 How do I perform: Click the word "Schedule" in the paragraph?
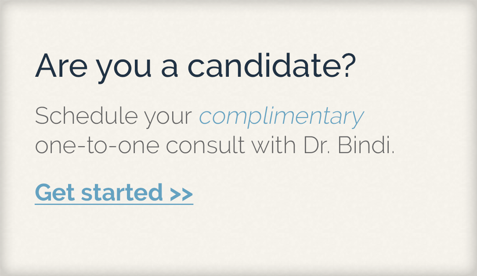tap(87, 115)
